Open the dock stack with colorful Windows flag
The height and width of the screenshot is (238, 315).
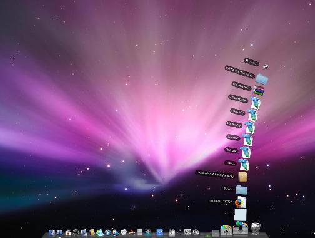point(226,230)
